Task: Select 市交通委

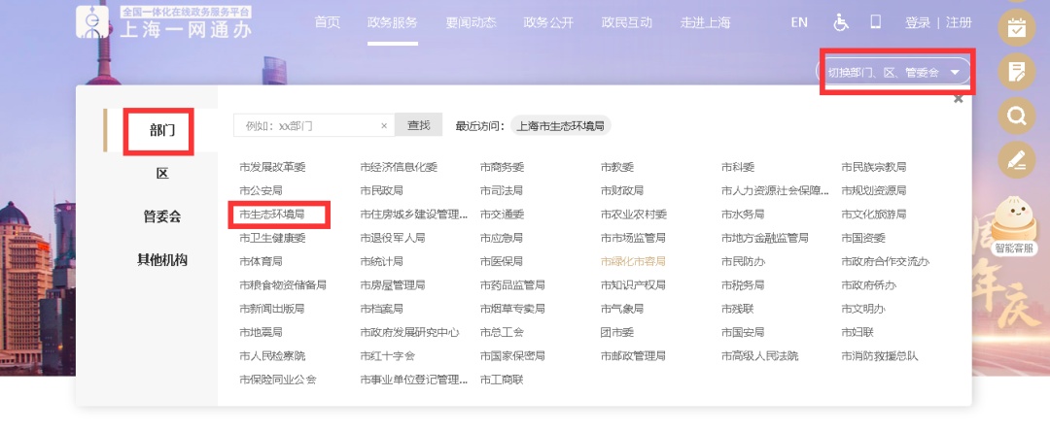Action: 502,215
